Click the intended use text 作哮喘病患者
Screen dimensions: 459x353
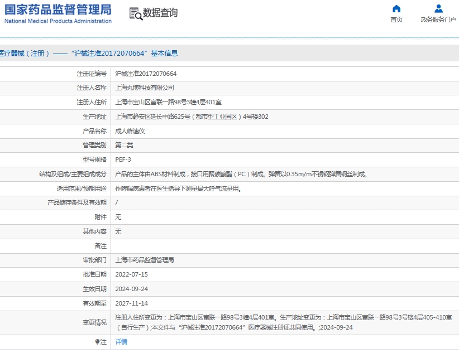(x=178, y=188)
